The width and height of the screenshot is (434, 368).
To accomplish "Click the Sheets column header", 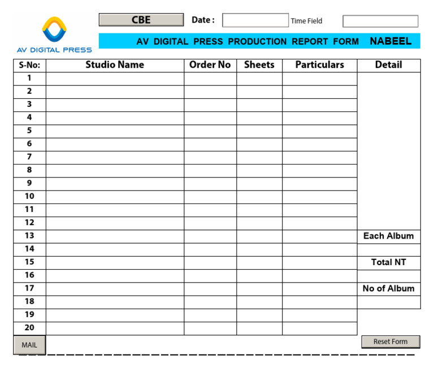I will click(x=259, y=65).
